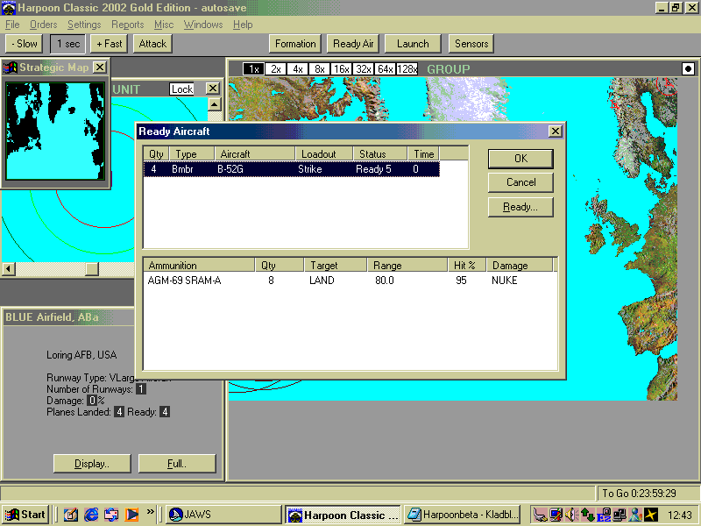
Task: Open the Settings menu
Action: tap(84, 25)
